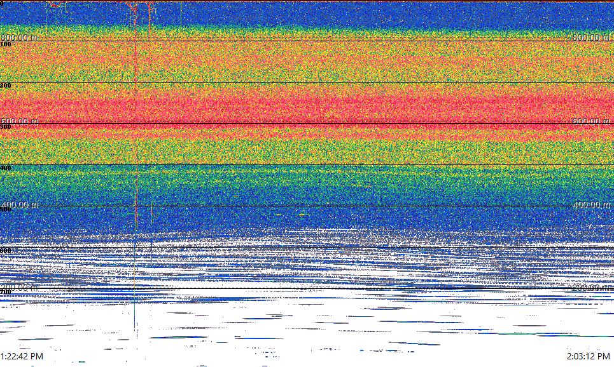
Task: Click the 2:03:12 PM end timestamp
Action: (589, 356)
